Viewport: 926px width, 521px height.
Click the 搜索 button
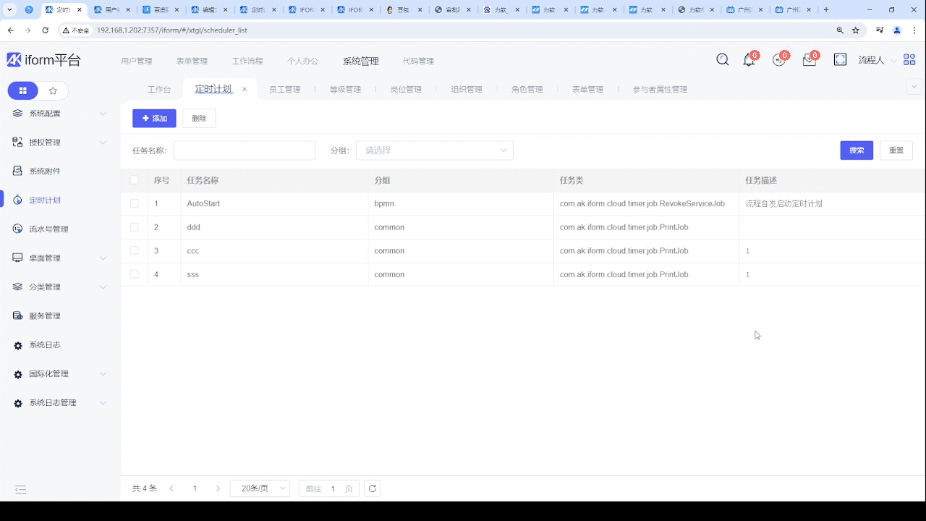(x=857, y=151)
